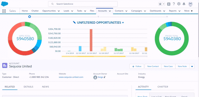This screenshot has width=199, height=97.
Task: Open the Reports tab
Action: pos(173,11)
